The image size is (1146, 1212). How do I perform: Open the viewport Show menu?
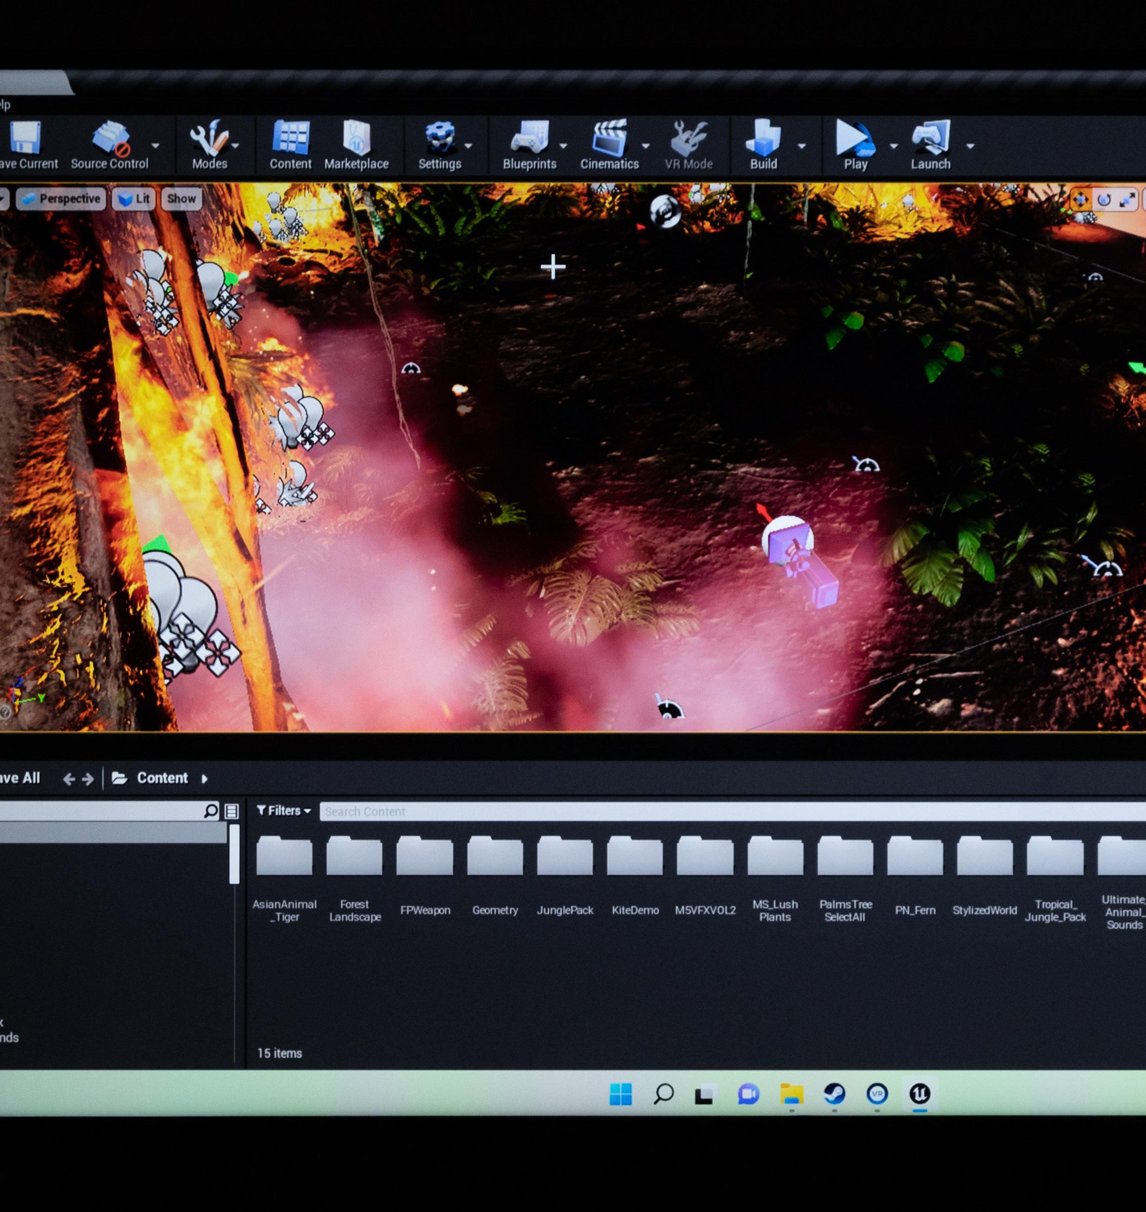tap(182, 199)
